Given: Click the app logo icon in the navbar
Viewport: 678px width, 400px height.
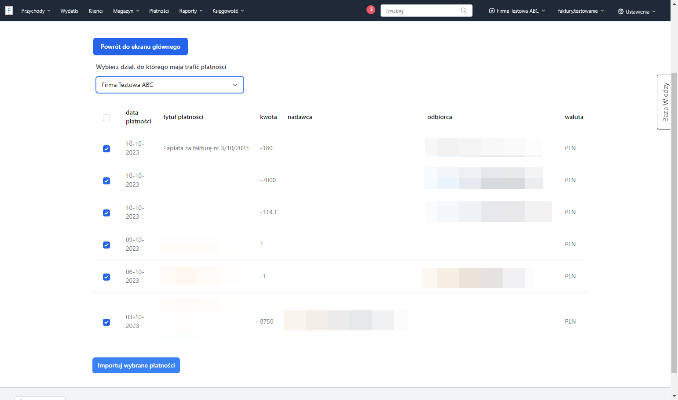Looking at the screenshot, I should pyautogui.click(x=9, y=11).
